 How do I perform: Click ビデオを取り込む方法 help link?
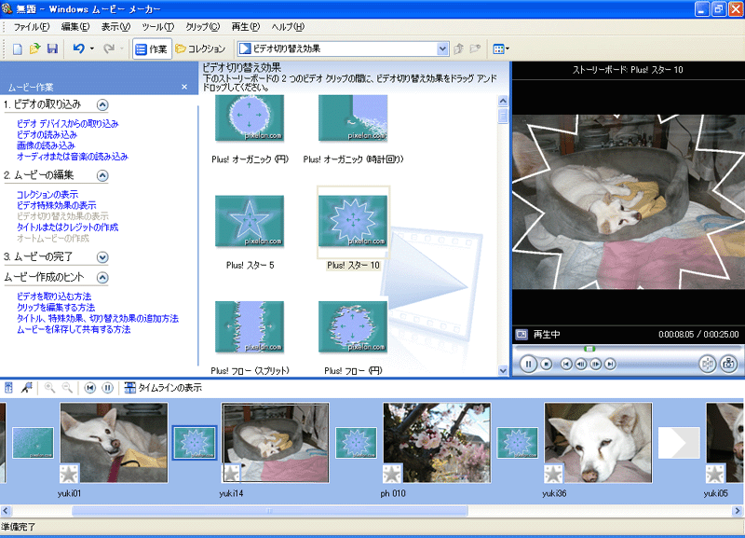click(x=54, y=297)
